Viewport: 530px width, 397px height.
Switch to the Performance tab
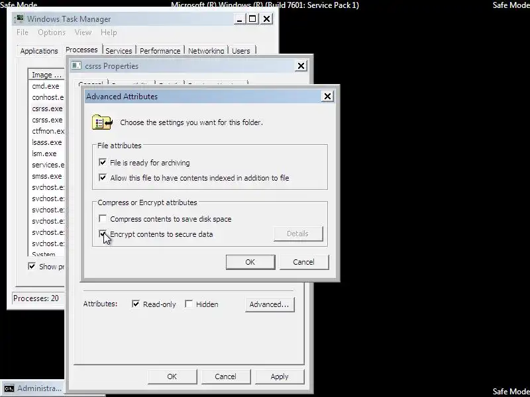pos(160,51)
